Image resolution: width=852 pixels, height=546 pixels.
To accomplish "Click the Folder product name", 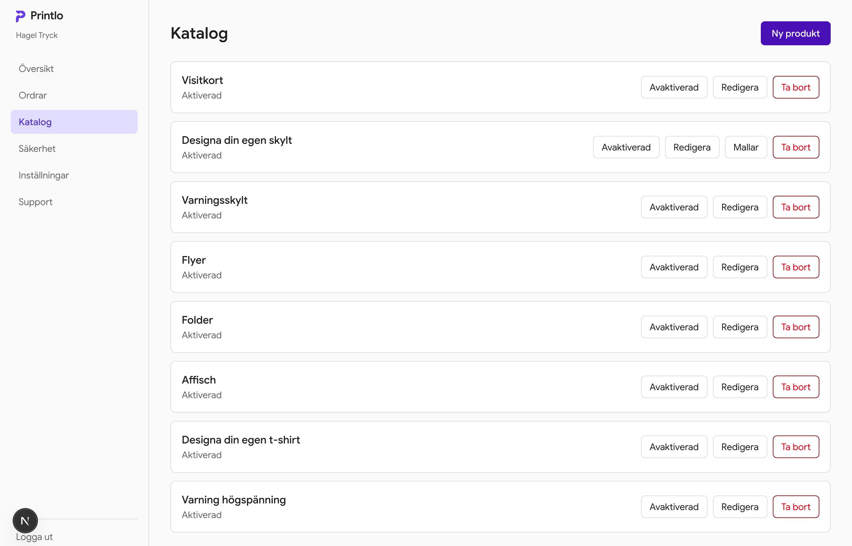I will 197,320.
